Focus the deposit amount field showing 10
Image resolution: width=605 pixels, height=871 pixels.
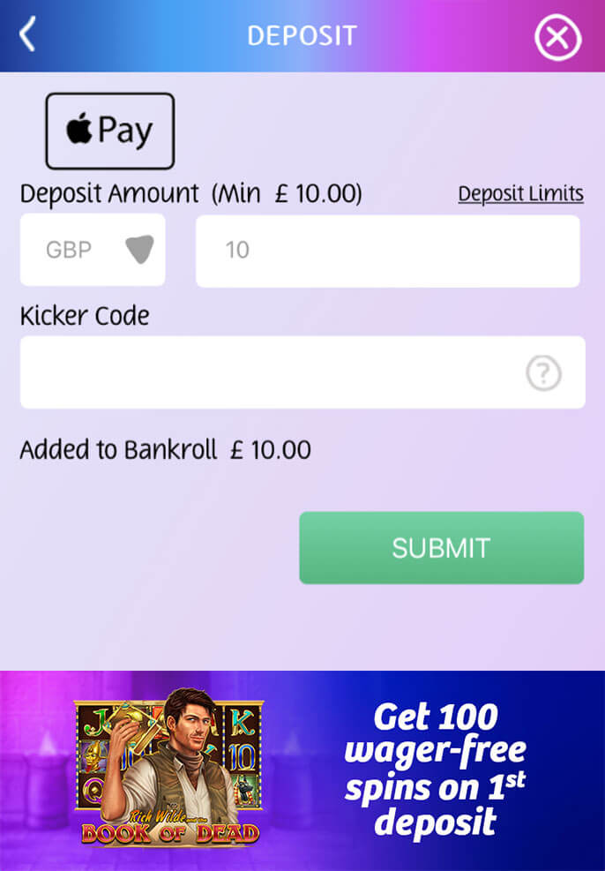388,252
